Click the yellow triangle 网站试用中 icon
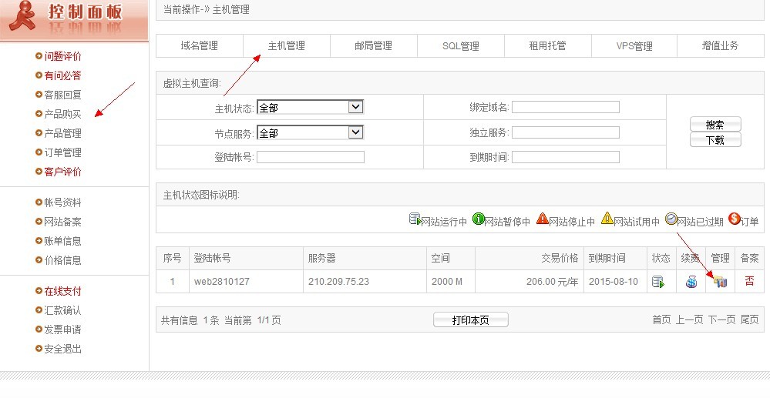Screen dimensions: 770x398 click(607, 219)
